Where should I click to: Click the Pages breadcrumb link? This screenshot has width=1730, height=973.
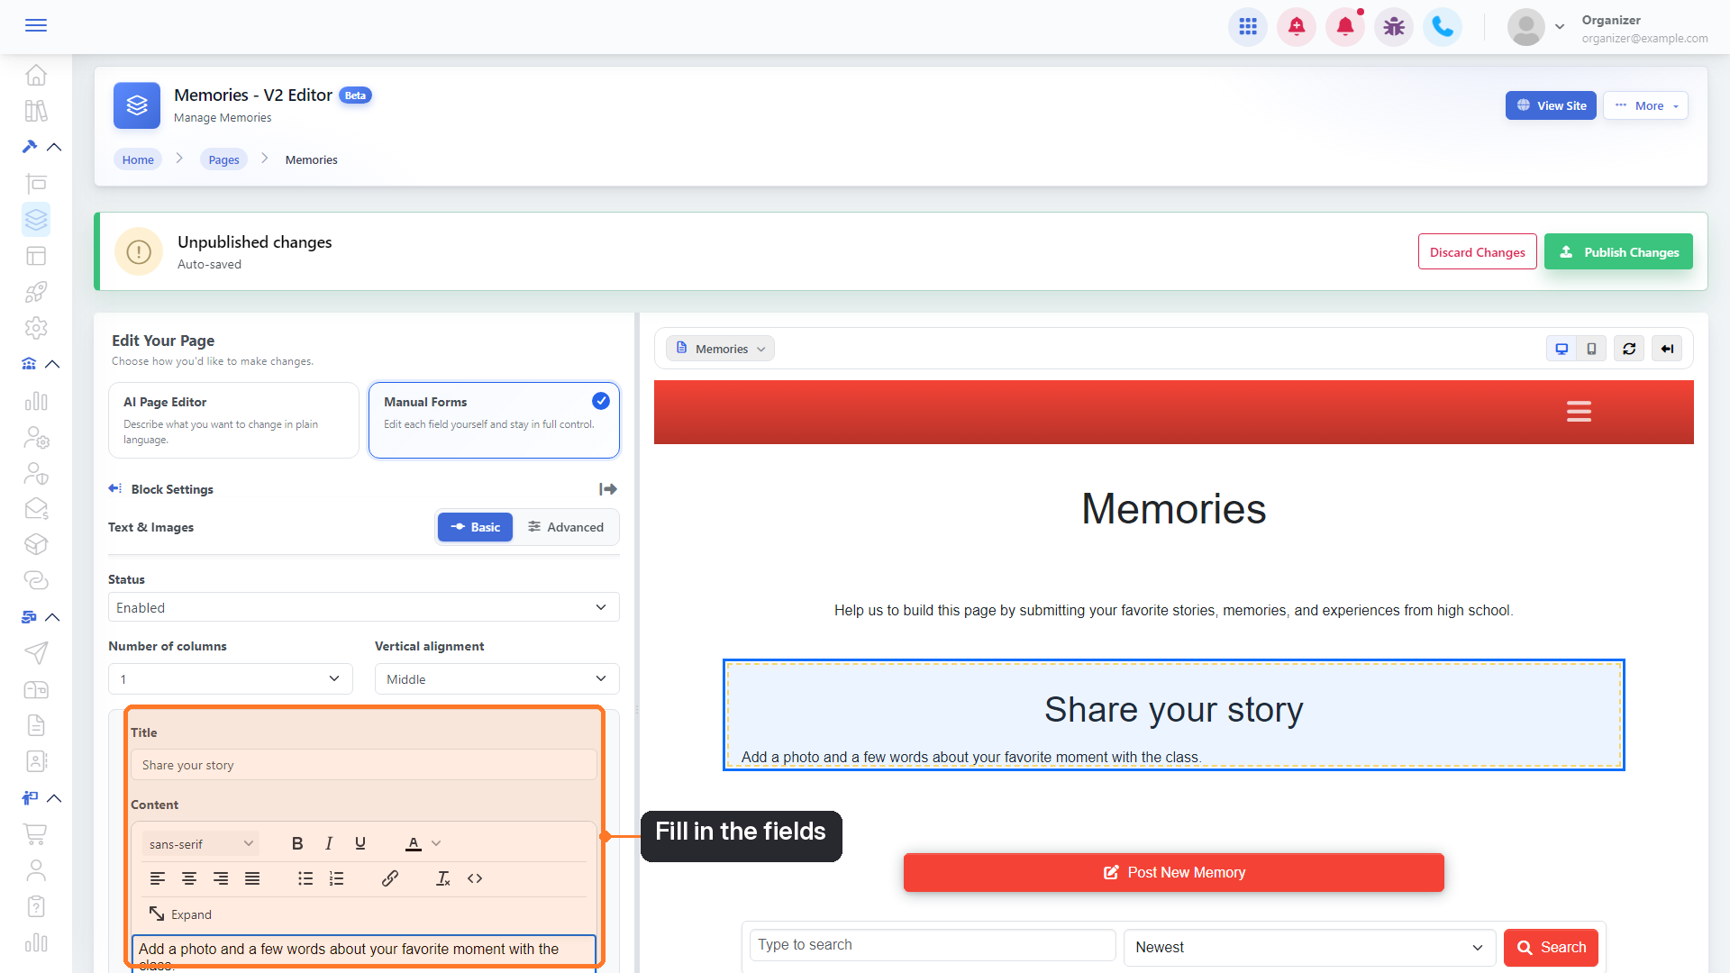tap(223, 159)
